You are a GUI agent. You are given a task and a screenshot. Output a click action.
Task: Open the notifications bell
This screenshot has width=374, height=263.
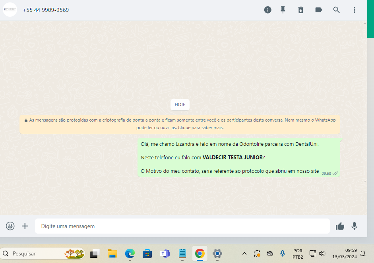(x=363, y=253)
